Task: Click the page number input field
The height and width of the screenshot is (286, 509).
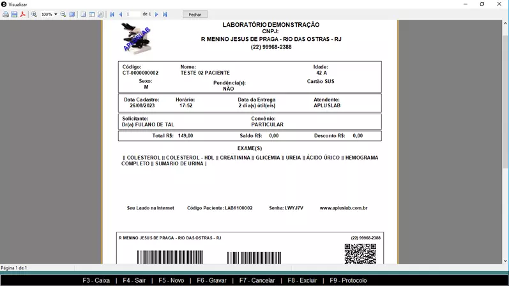Action: coord(132,14)
